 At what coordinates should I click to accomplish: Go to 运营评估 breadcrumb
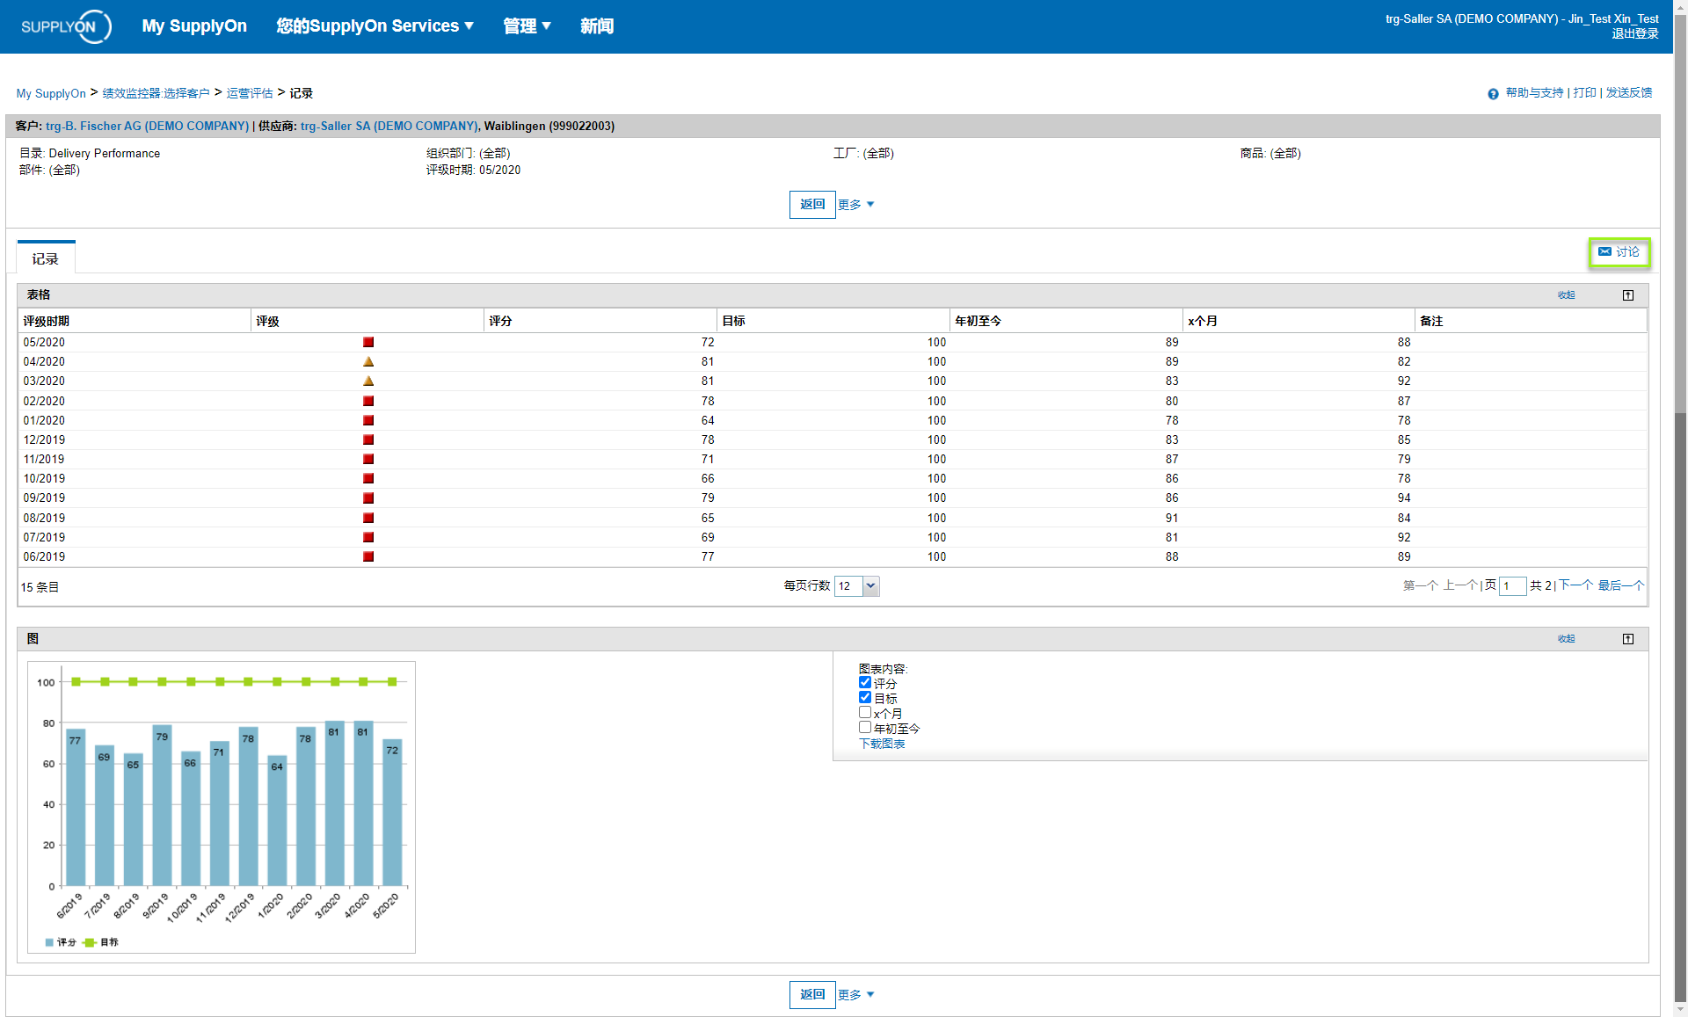[250, 93]
